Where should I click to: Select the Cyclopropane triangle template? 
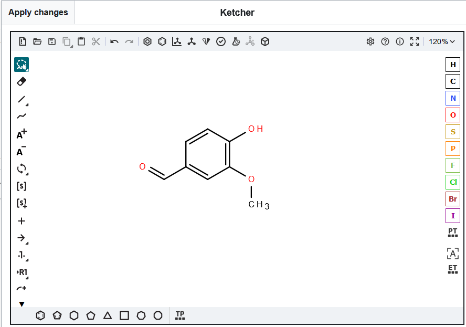[108, 315]
